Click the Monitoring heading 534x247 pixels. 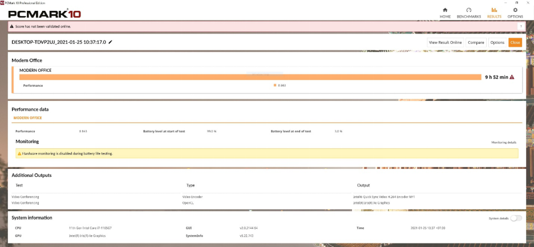coord(27,141)
